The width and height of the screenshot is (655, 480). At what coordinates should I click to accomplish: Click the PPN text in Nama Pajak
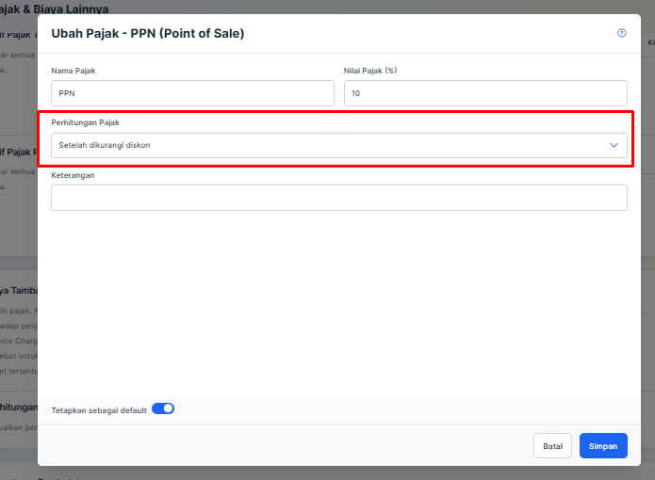click(x=66, y=93)
